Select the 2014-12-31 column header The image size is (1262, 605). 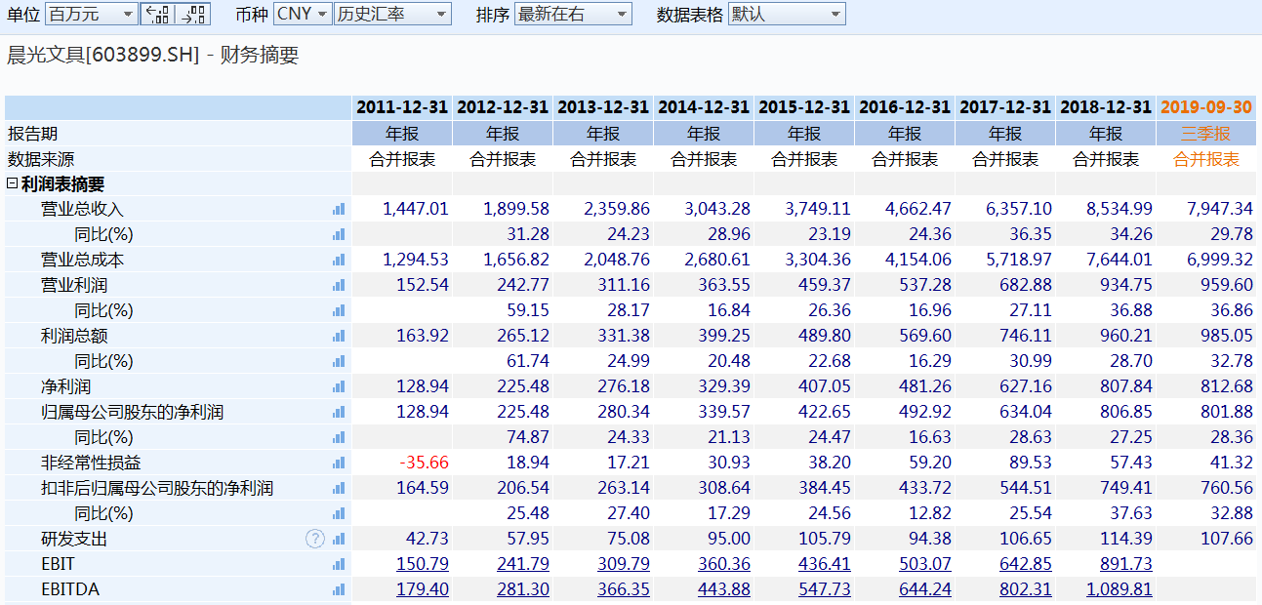pos(704,107)
